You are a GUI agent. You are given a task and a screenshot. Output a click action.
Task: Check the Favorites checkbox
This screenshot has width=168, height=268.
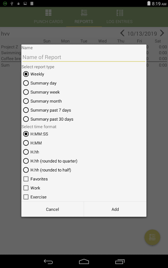coord(26,179)
